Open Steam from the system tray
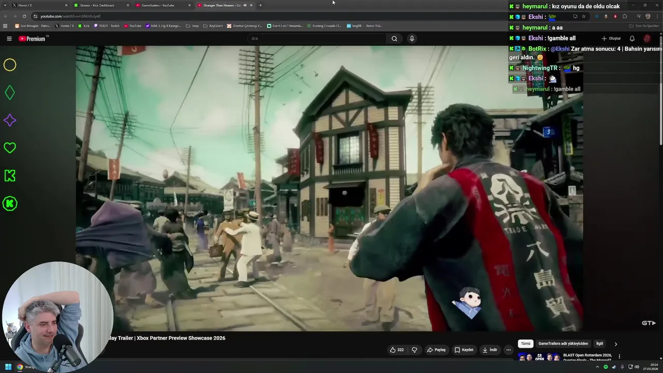Screen dimensions: 663x373 pos(614,367)
